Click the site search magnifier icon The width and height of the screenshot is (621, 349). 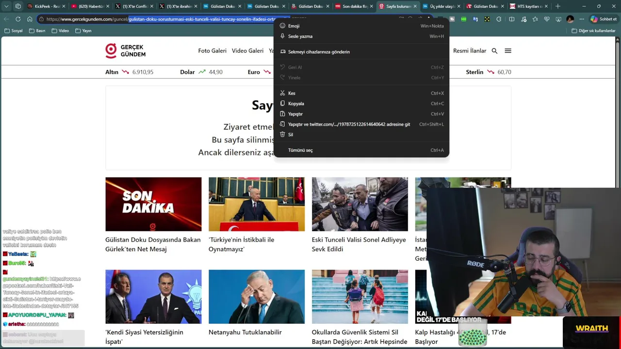pos(494,51)
